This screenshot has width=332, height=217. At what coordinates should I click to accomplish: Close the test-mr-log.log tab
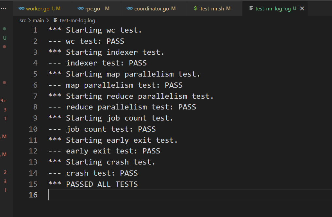(x=302, y=8)
